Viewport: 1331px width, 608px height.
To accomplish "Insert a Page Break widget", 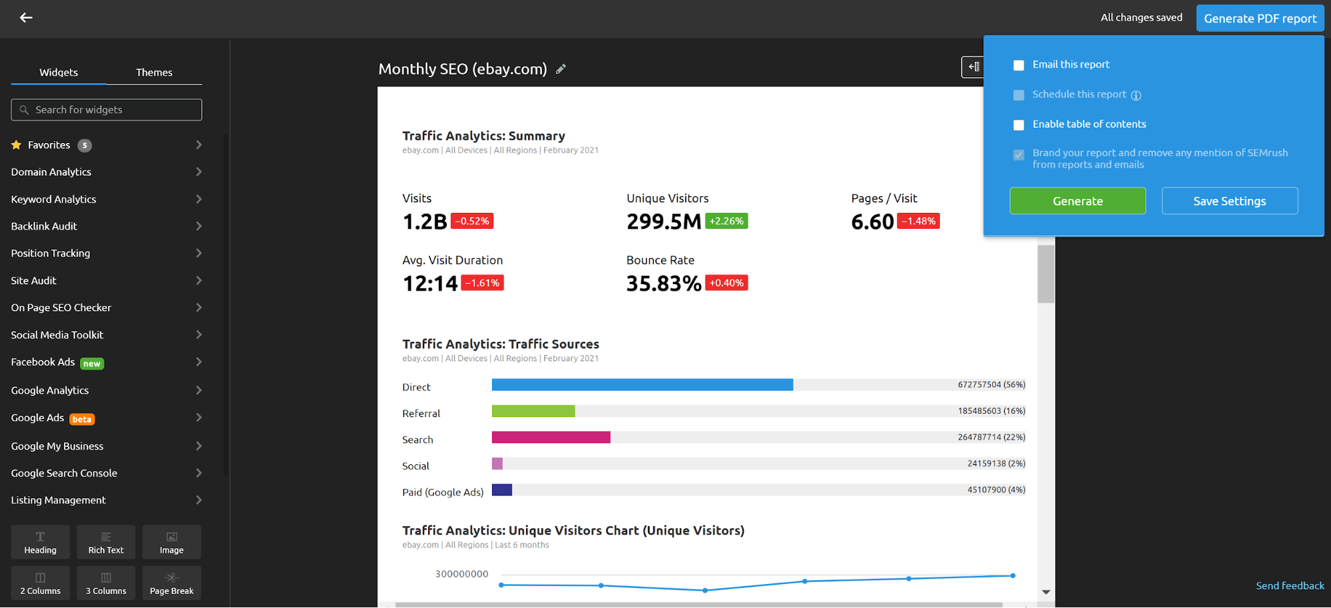I will pyautogui.click(x=171, y=583).
